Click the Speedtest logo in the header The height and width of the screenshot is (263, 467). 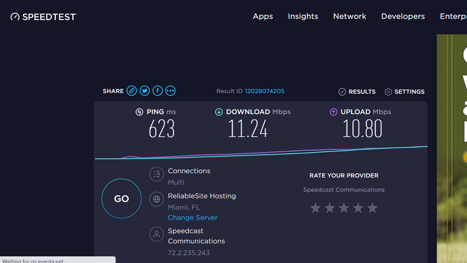coord(43,17)
